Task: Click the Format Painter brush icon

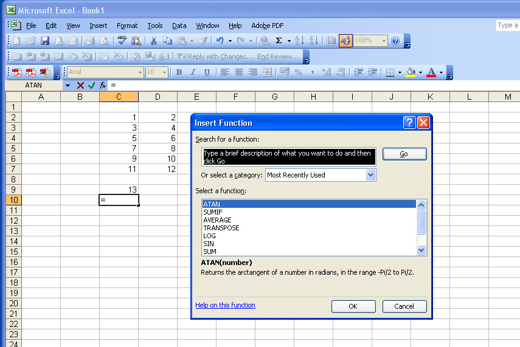Action: tap(203, 41)
